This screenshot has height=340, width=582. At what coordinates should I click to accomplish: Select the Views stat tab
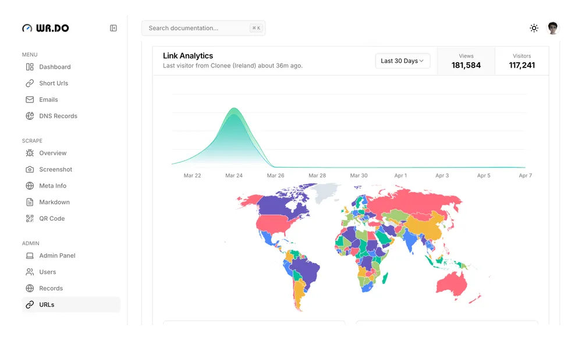point(466,61)
